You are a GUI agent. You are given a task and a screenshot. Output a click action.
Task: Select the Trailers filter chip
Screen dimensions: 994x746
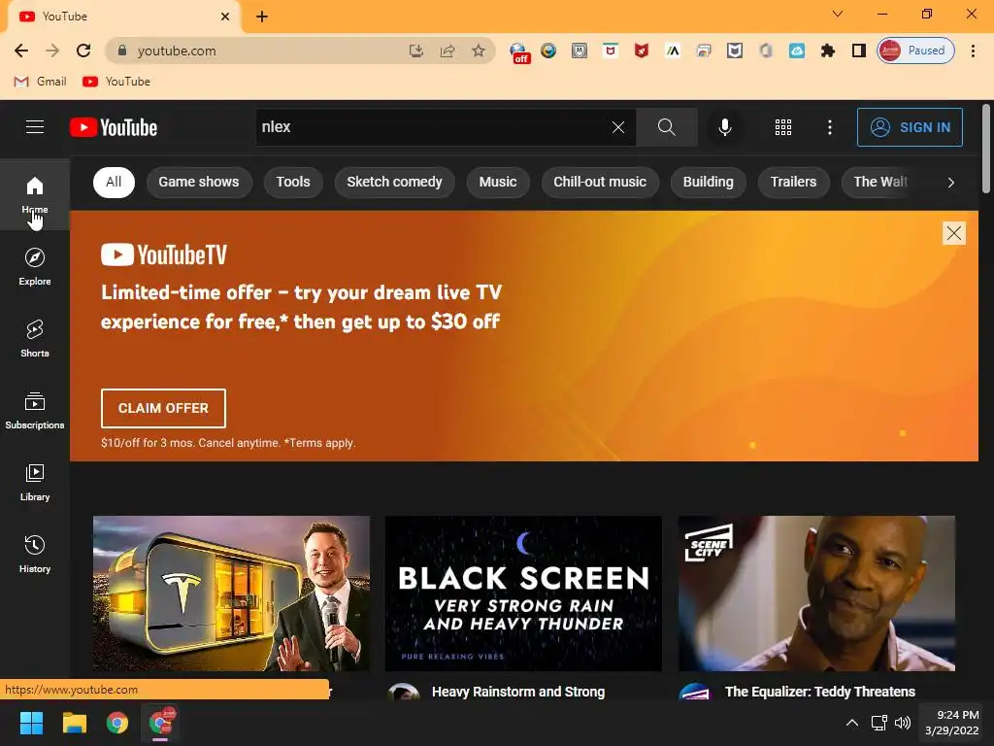793,182
